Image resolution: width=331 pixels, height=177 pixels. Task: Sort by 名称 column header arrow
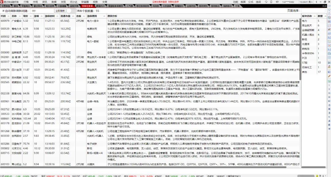tap(20, 16)
